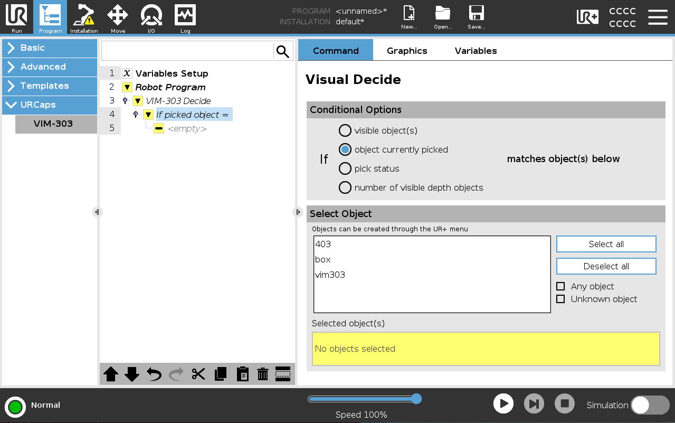The height and width of the screenshot is (423, 675).
Task: Select the VIM-303 Decide tree row
Action: click(178, 101)
